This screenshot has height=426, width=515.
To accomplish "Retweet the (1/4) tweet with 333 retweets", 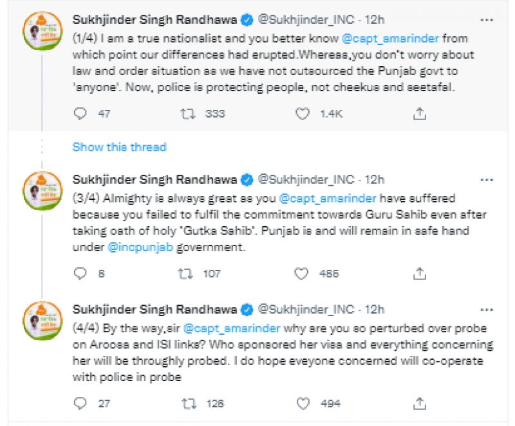I will pyautogui.click(x=189, y=114).
